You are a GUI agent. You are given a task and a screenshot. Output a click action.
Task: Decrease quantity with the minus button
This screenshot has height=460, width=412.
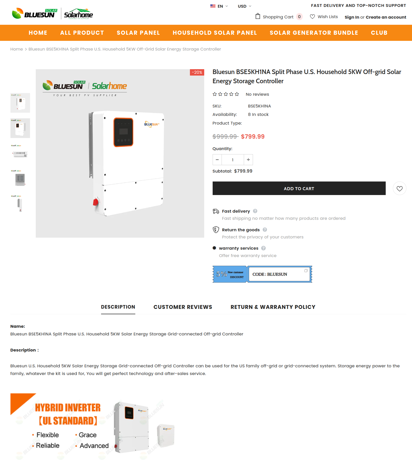[x=217, y=160]
